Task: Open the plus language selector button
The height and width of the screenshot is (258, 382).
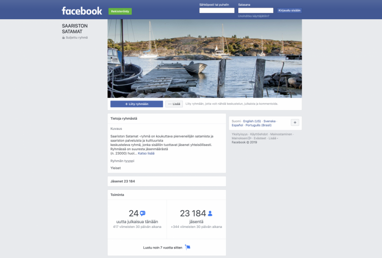Action: click(295, 123)
